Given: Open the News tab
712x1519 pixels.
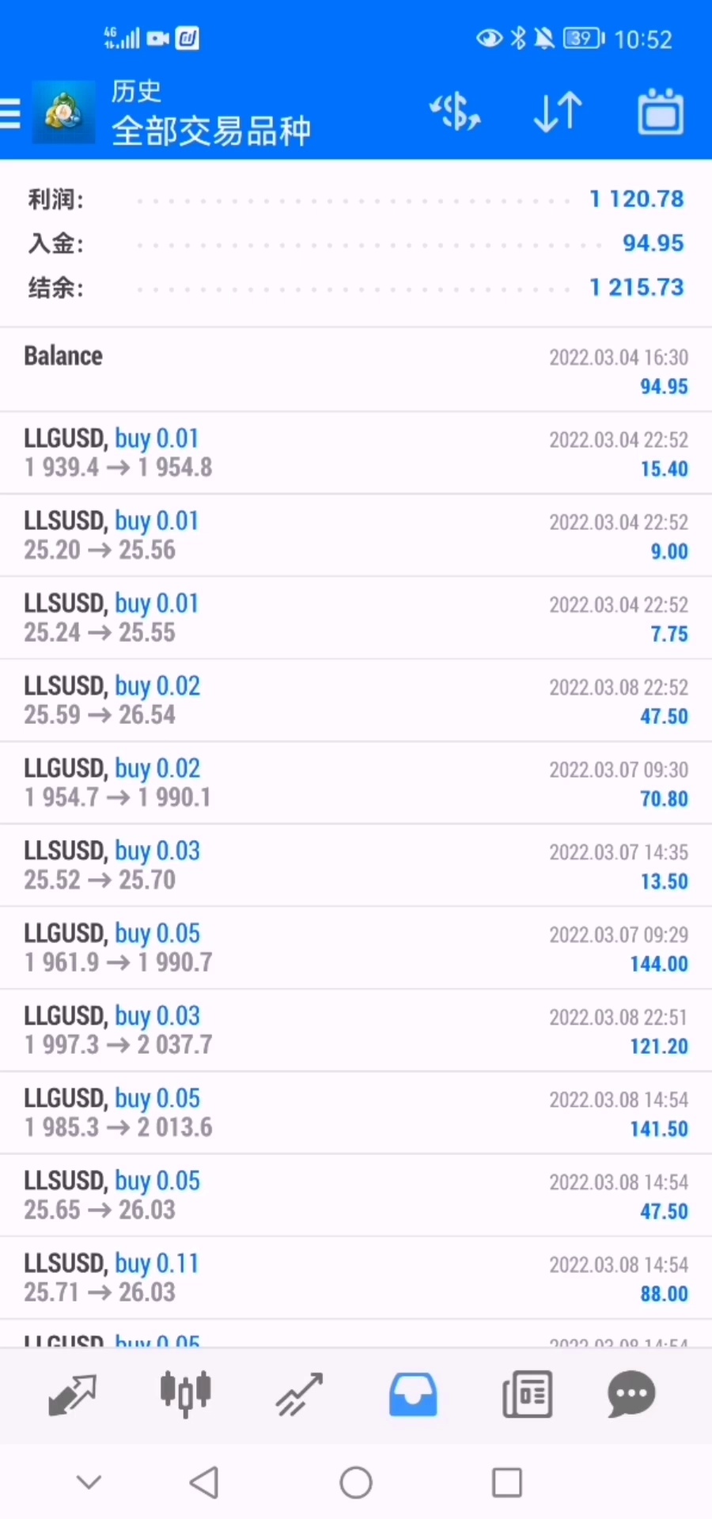Looking at the screenshot, I should (x=527, y=1394).
